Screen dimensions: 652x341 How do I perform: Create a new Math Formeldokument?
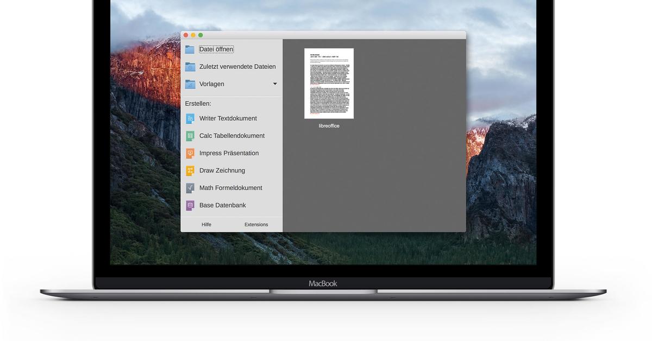pyautogui.click(x=231, y=188)
